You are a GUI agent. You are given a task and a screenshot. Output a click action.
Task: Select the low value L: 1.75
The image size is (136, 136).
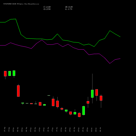[69, 9]
